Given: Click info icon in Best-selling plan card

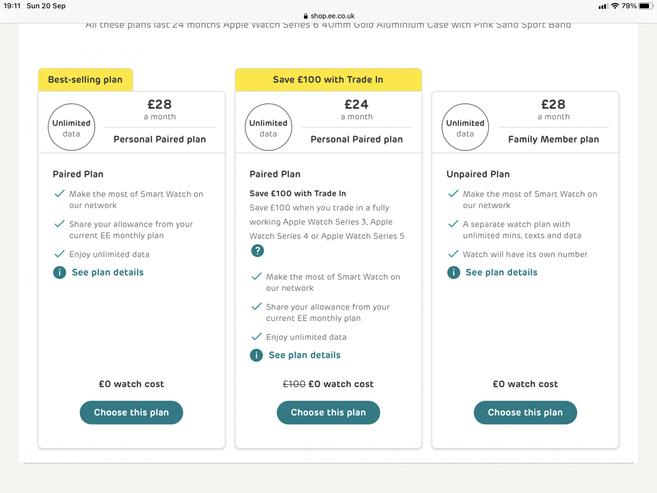Looking at the screenshot, I should click(x=59, y=272).
